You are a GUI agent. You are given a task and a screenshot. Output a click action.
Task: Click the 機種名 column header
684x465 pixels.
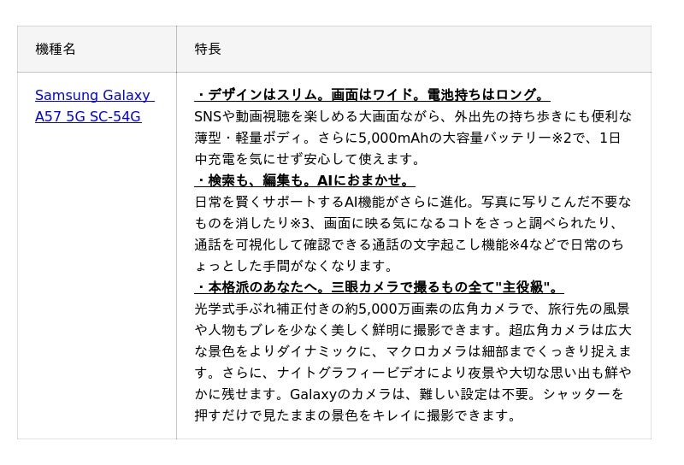click(56, 49)
